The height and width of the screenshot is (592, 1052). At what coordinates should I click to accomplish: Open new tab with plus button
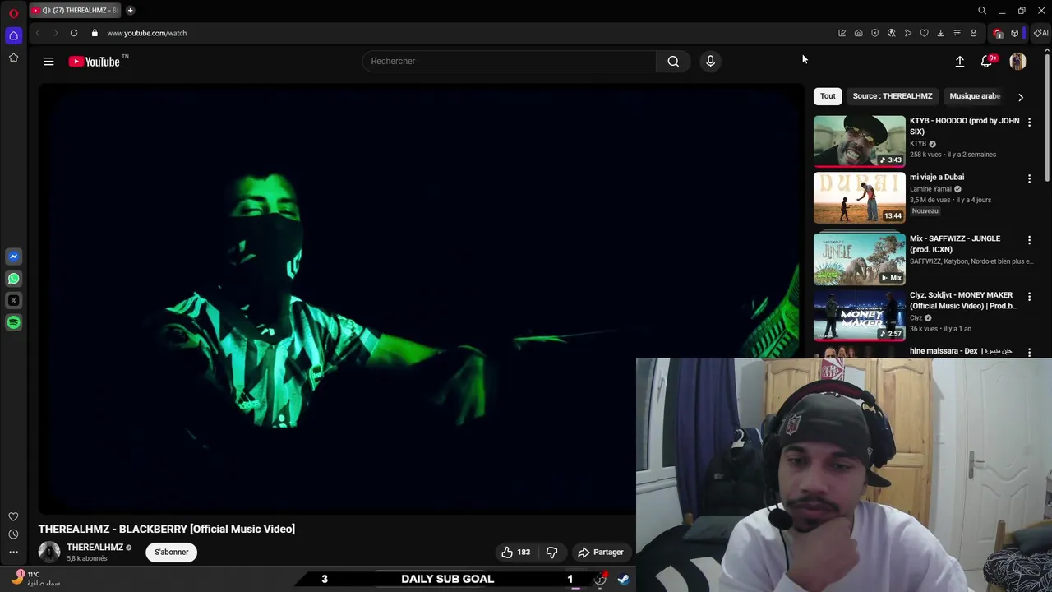[130, 10]
